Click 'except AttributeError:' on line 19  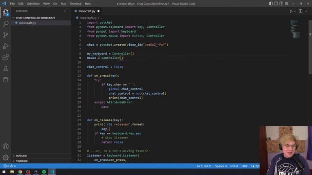(114, 102)
